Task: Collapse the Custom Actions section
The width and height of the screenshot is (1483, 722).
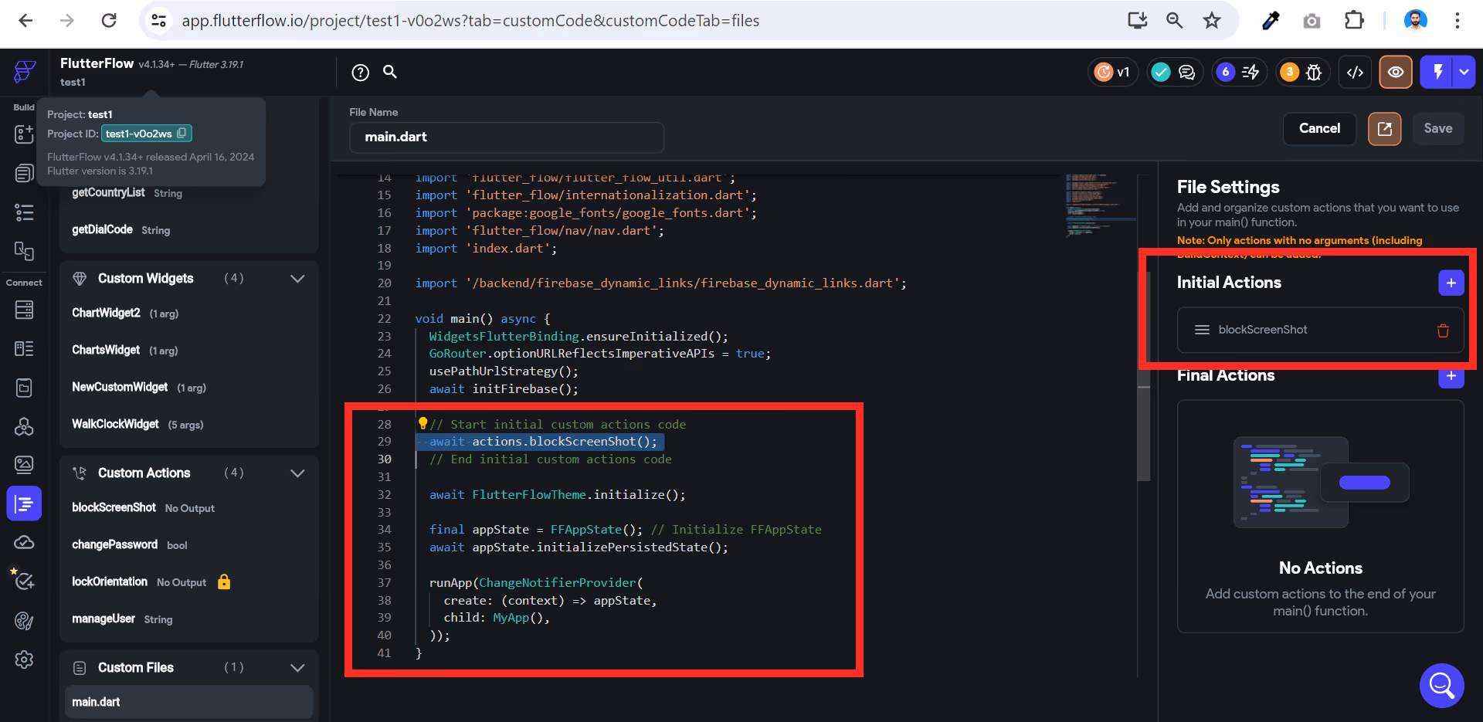Action: [x=297, y=473]
